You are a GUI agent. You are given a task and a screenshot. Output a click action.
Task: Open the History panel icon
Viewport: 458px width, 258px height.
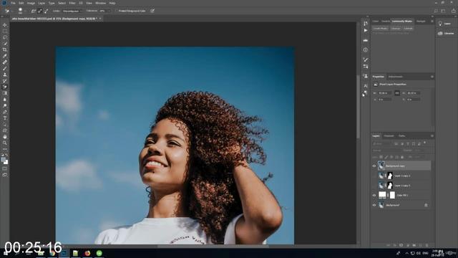point(366,23)
